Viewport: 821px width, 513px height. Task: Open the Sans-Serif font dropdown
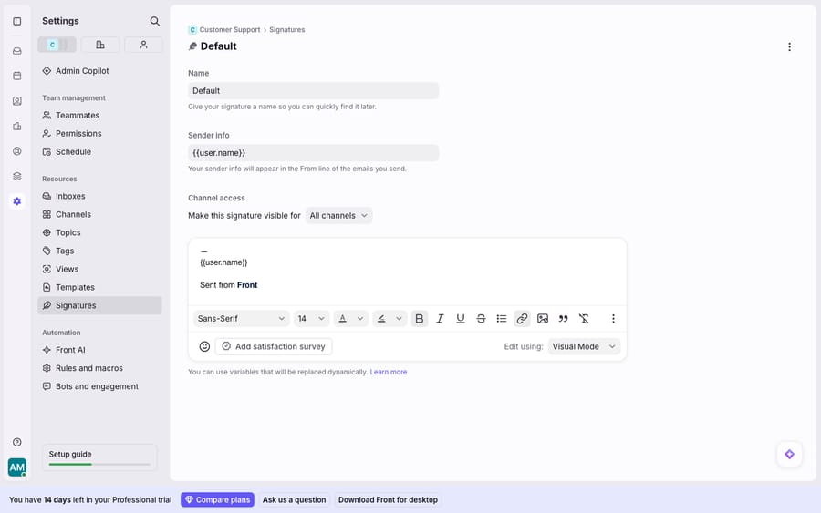241,319
